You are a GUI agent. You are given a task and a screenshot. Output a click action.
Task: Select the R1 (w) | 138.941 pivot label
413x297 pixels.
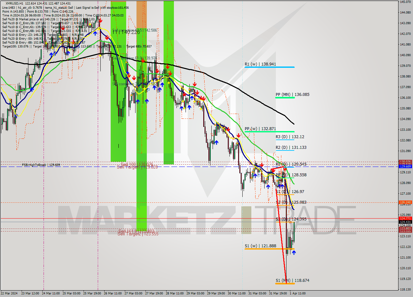260,64
